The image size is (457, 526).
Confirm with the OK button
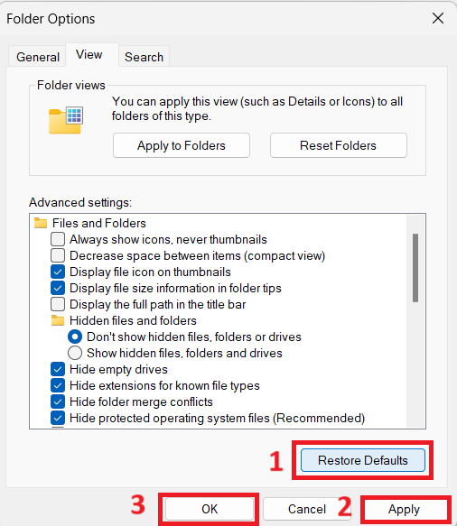(210, 509)
